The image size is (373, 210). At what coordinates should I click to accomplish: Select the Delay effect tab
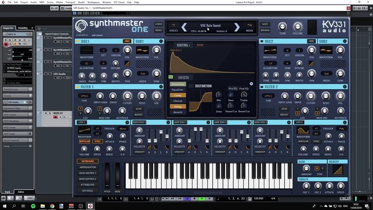(x=178, y=107)
